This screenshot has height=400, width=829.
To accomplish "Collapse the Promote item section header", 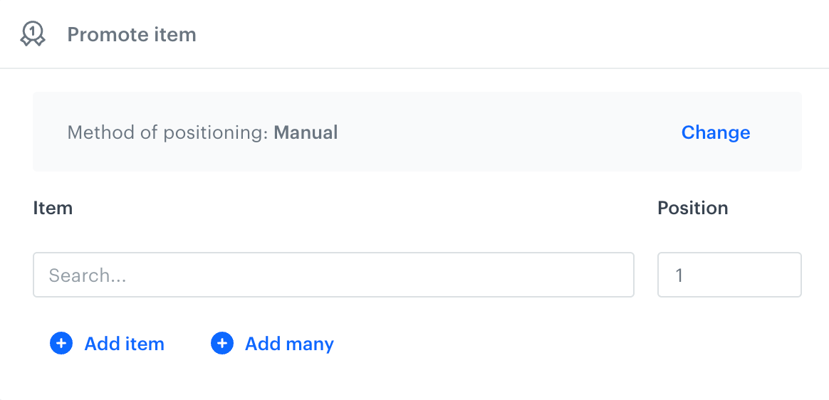I will coord(414,34).
